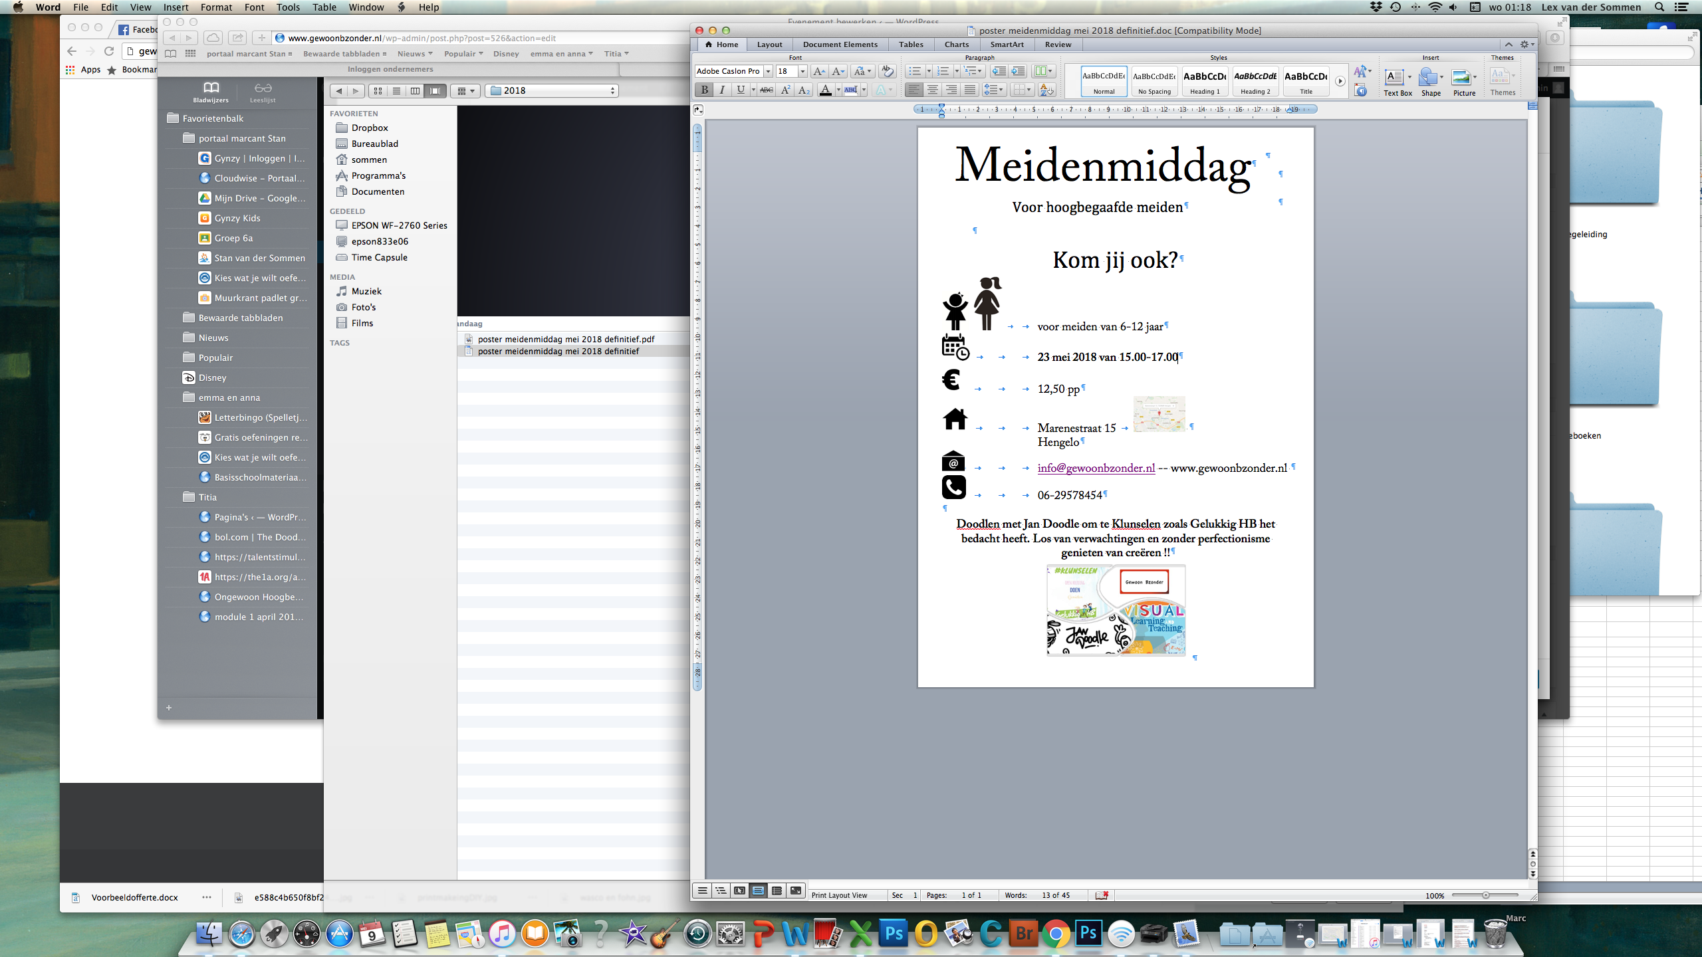Click Align Text Right icon
This screenshot has width=1702, height=957.
tap(951, 90)
